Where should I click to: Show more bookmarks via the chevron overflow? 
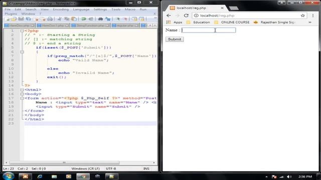pyautogui.click(x=310, y=22)
